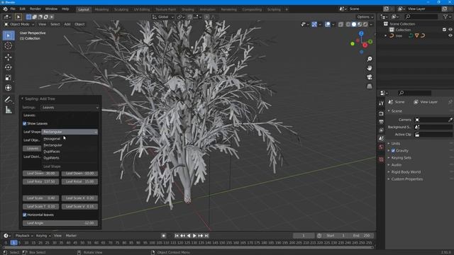Viewport: 454px width, 255px height.
Task: Adjust the Leaf Angle slider
Action: coord(60,223)
